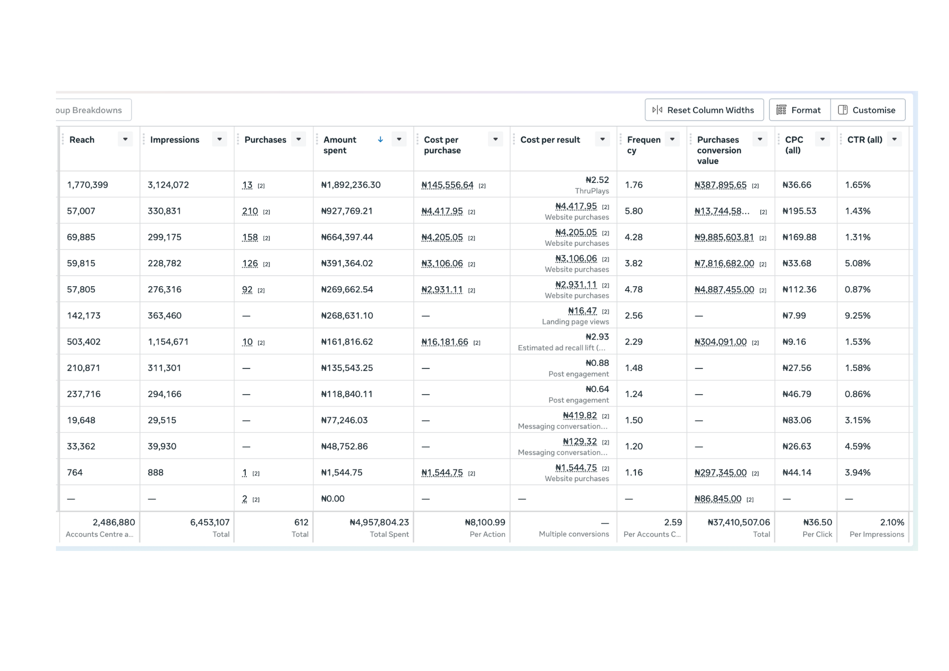The height and width of the screenshot is (671, 949).
Task: Open the ₦419.82 messaging conversation result
Action: 580,416
